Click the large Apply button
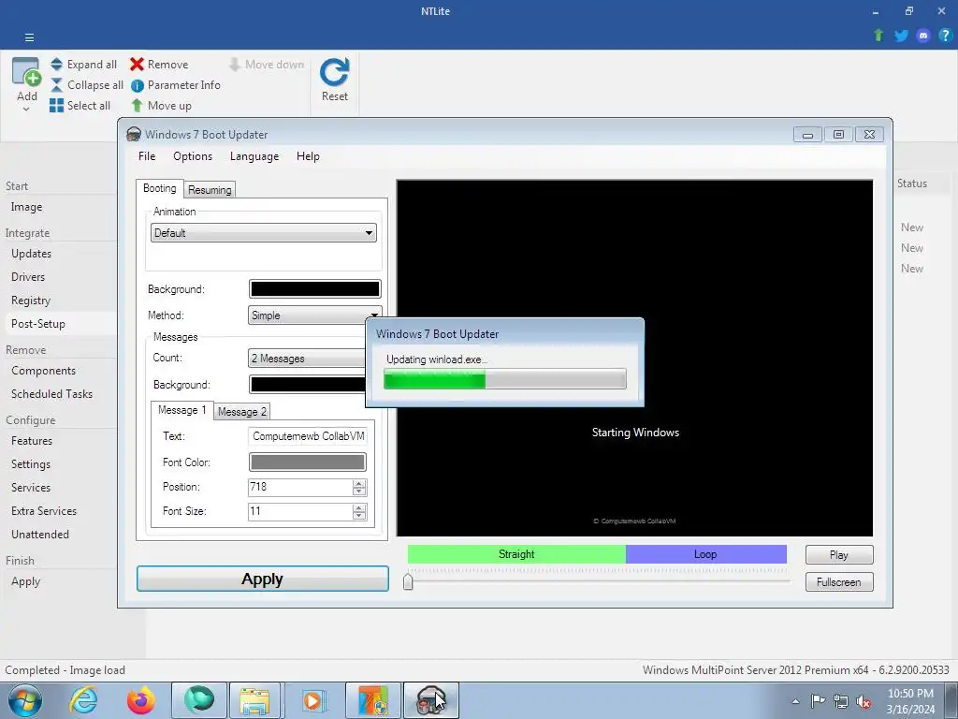Image resolution: width=958 pixels, height=719 pixels. (263, 579)
